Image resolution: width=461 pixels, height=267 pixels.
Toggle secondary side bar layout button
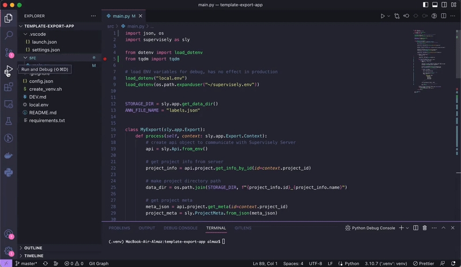coord(444,5)
